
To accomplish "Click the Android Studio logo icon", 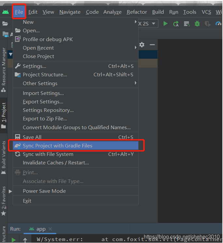I will pos(6,12).
